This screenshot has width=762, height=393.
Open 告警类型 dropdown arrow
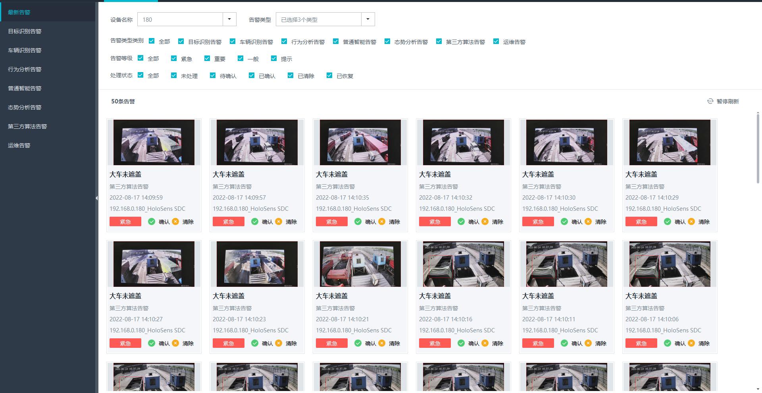click(368, 19)
